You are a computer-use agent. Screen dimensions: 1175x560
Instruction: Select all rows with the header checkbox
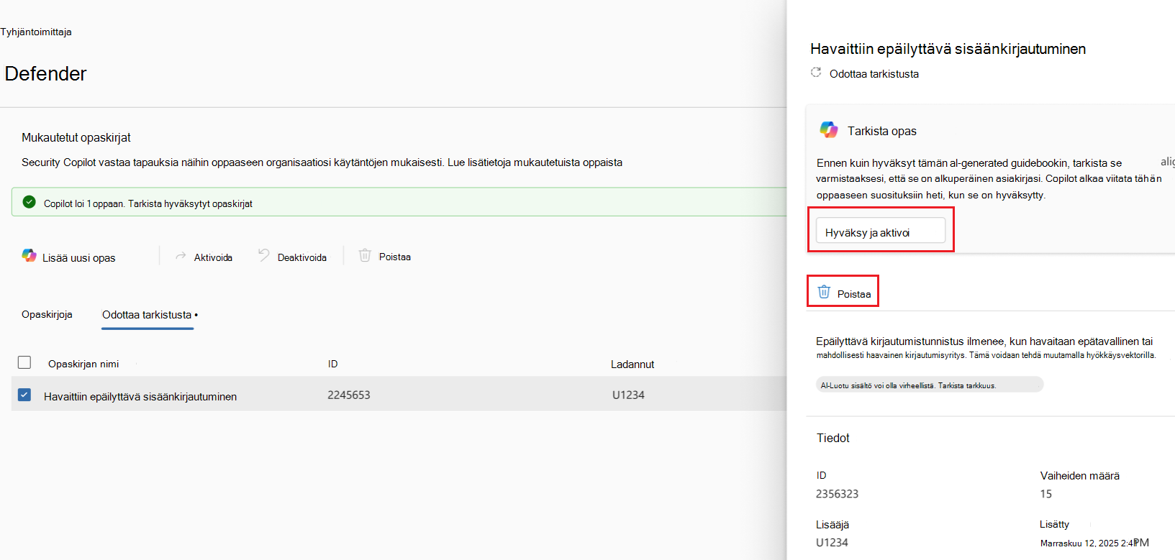[x=24, y=362]
